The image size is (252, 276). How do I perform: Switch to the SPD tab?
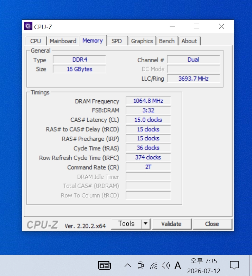[x=117, y=41]
